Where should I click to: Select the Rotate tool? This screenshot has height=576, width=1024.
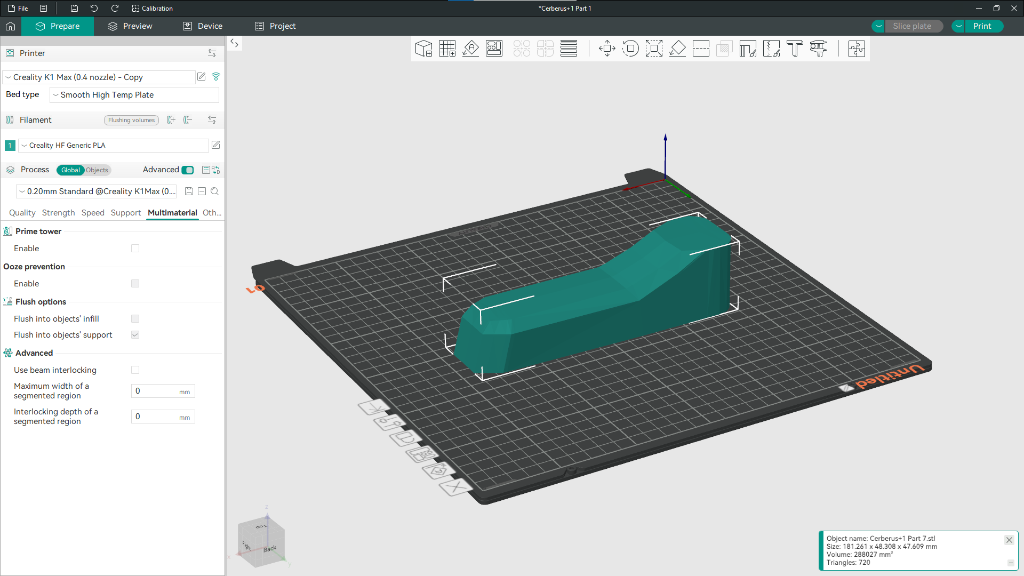630,49
